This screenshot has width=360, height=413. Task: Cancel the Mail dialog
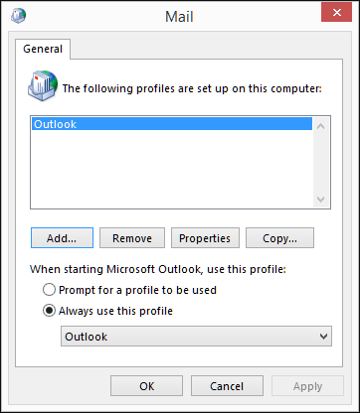coord(227,386)
